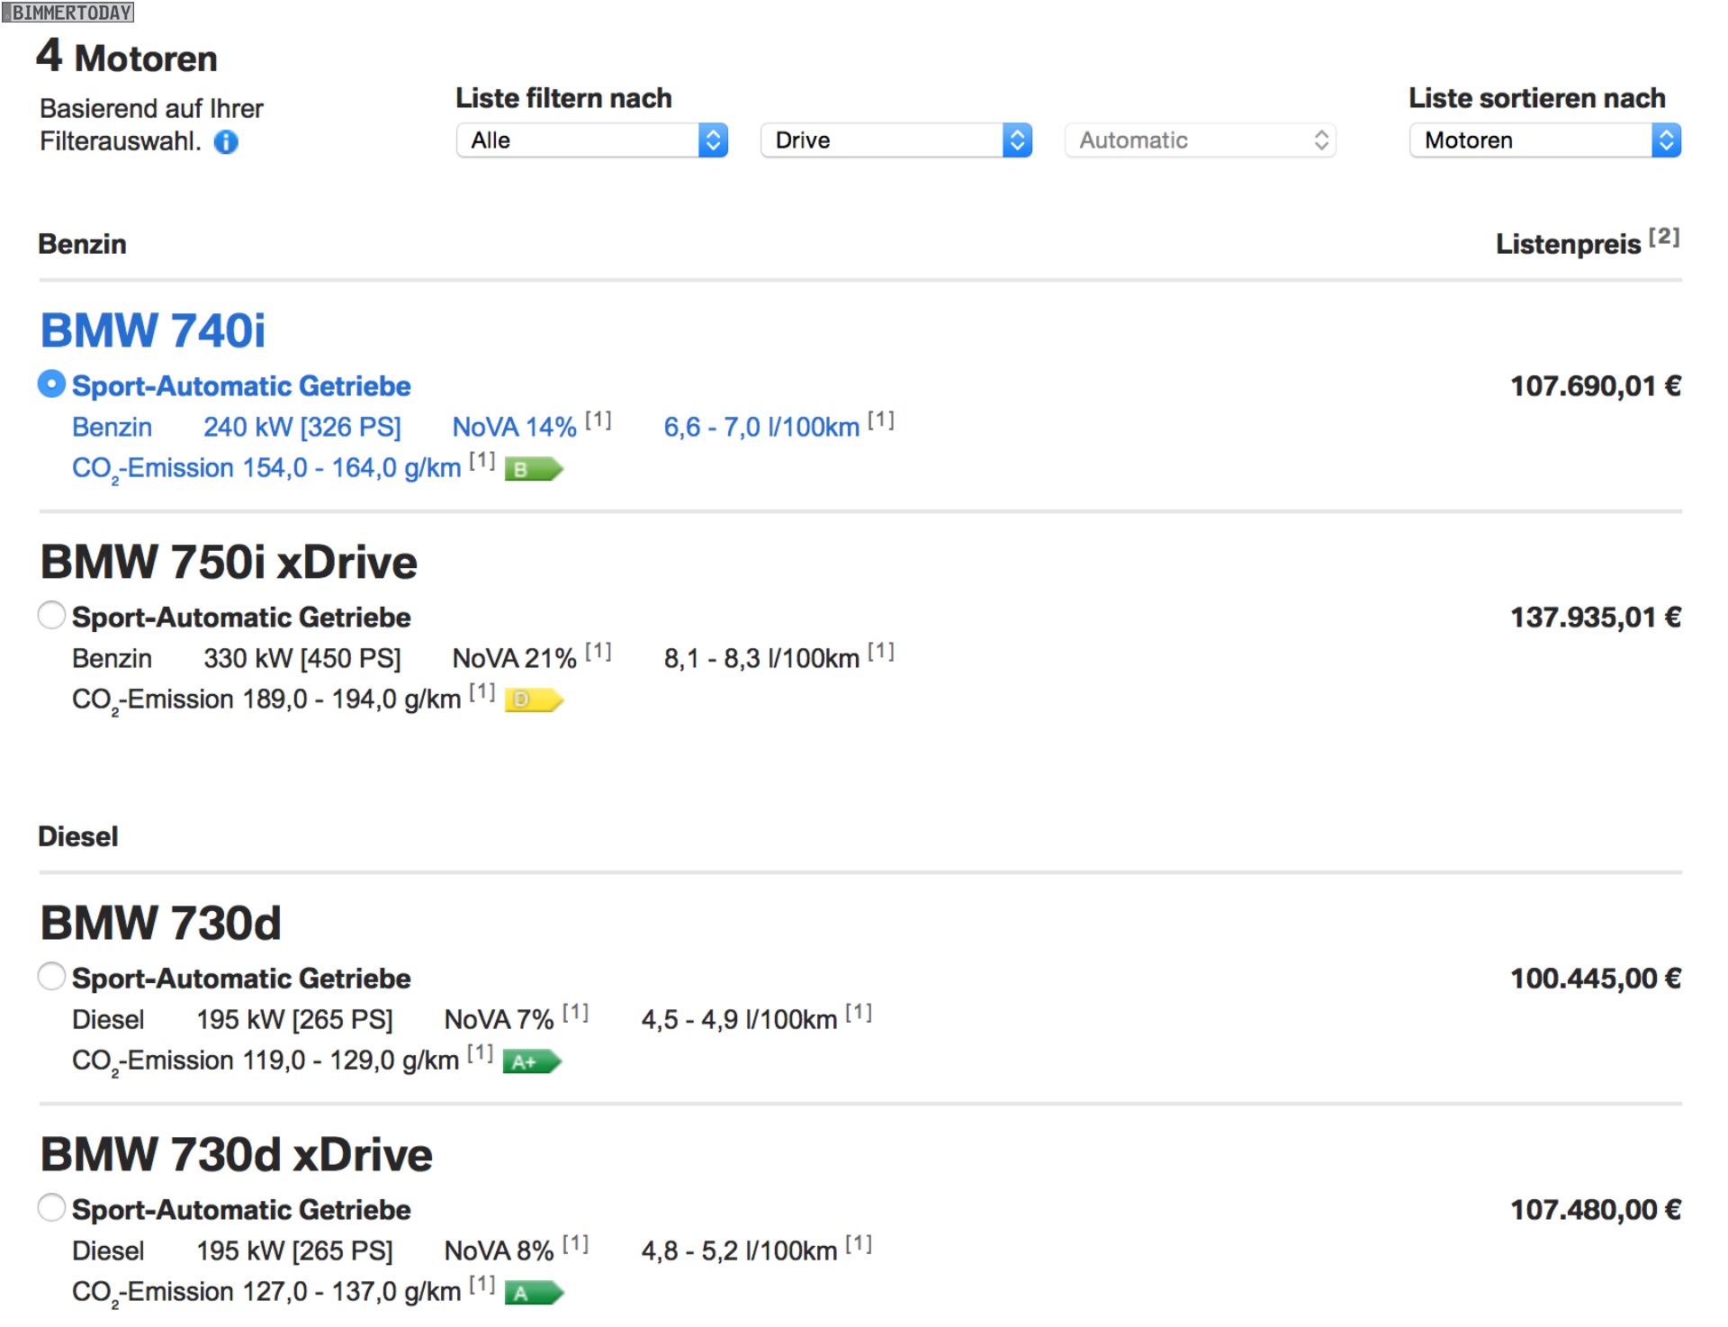Open the greyed Automatic dropdown

(x=1200, y=140)
